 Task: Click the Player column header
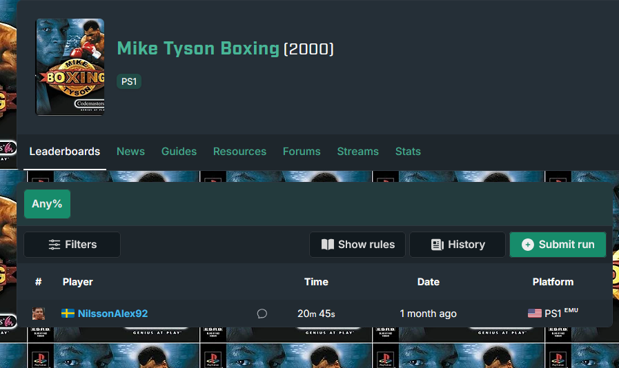[x=78, y=282]
